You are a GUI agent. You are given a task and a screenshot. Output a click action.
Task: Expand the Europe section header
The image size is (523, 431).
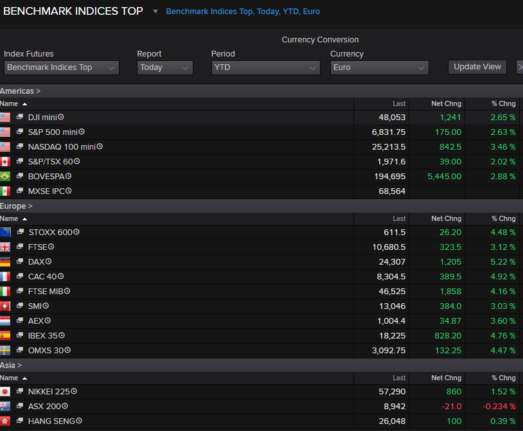click(x=16, y=206)
